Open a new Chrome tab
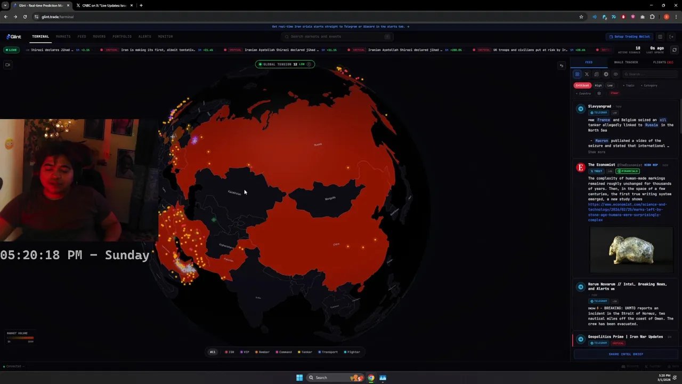This screenshot has height=384, width=682. [x=141, y=5]
